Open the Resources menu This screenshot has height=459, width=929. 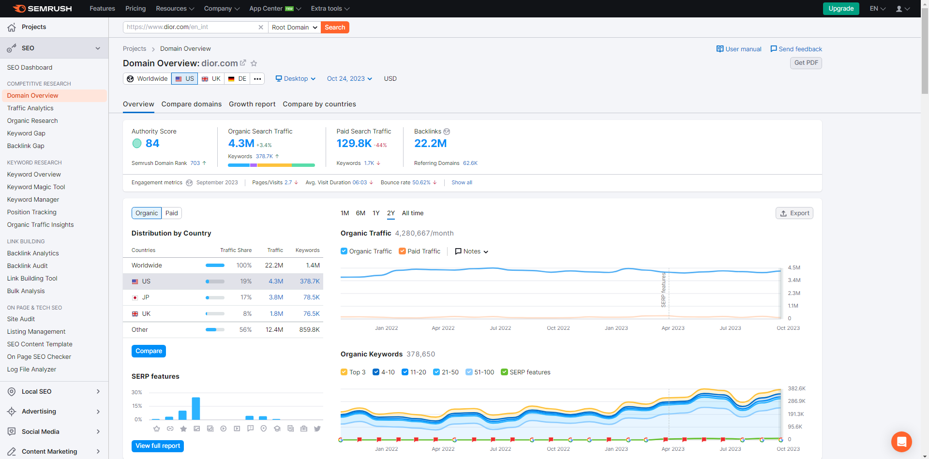175,9
